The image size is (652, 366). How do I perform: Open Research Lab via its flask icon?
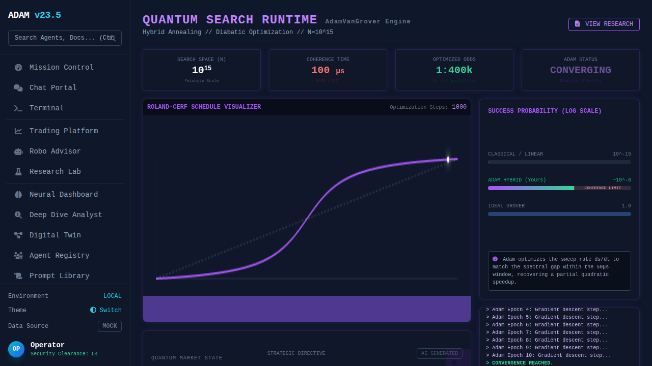[18, 172]
